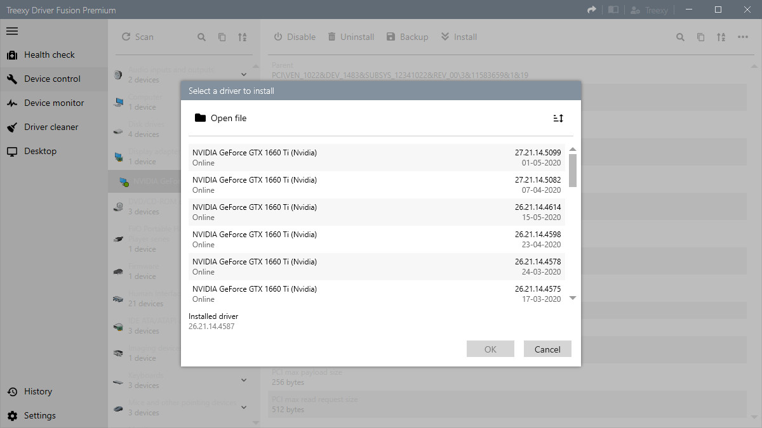
Task: Open the hamburger navigation menu
Action: tap(12, 31)
